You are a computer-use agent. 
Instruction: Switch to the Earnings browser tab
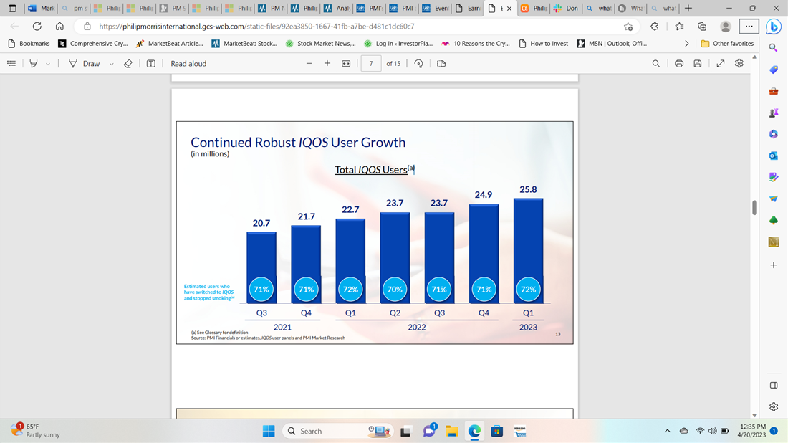point(469,9)
